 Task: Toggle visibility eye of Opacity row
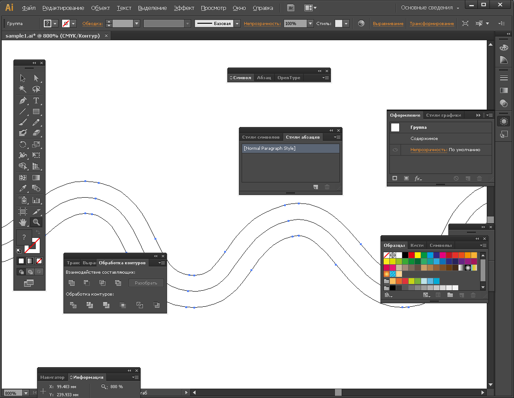[x=395, y=150]
